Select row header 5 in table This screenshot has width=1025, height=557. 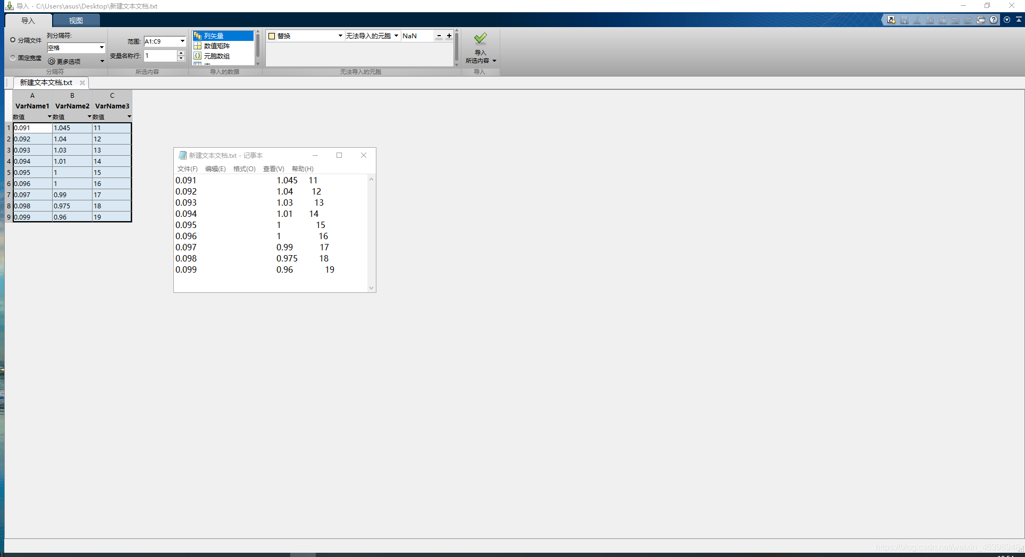pos(9,173)
